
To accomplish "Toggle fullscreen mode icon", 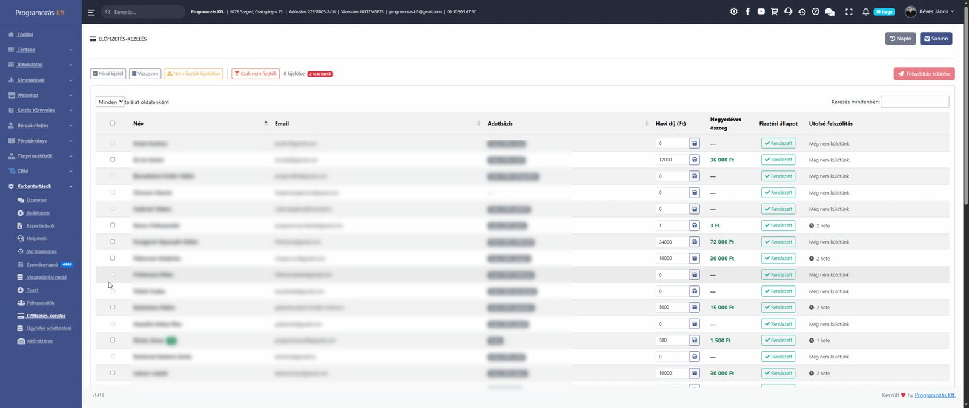I will point(848,11).
